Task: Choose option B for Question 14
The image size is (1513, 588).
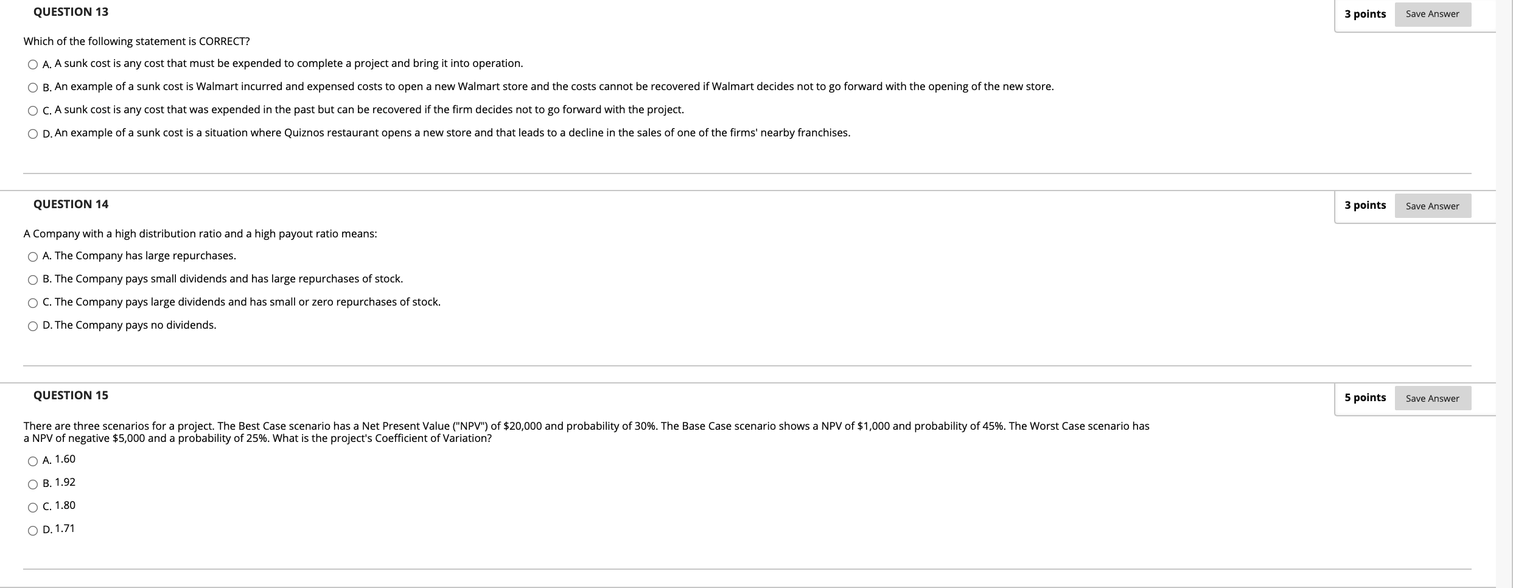Action: (x=33, y=279)
